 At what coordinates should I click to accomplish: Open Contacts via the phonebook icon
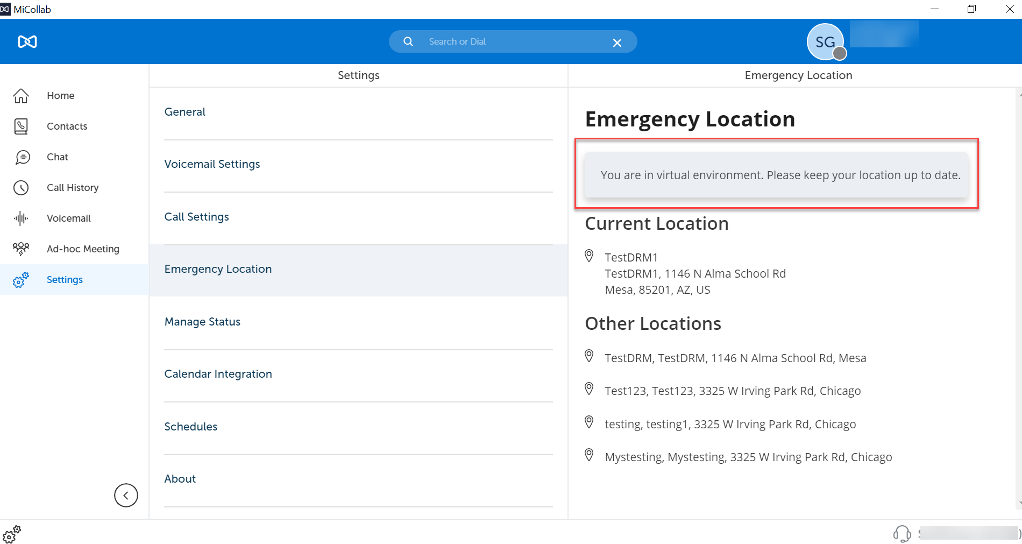click(x=21, y=126)
